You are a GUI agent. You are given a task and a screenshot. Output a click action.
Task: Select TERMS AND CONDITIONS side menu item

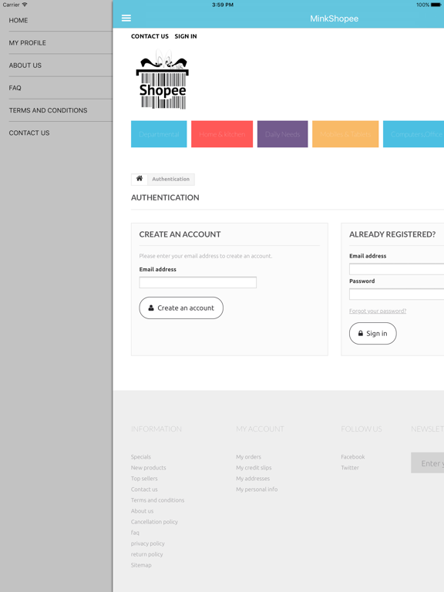click(48, 110)
